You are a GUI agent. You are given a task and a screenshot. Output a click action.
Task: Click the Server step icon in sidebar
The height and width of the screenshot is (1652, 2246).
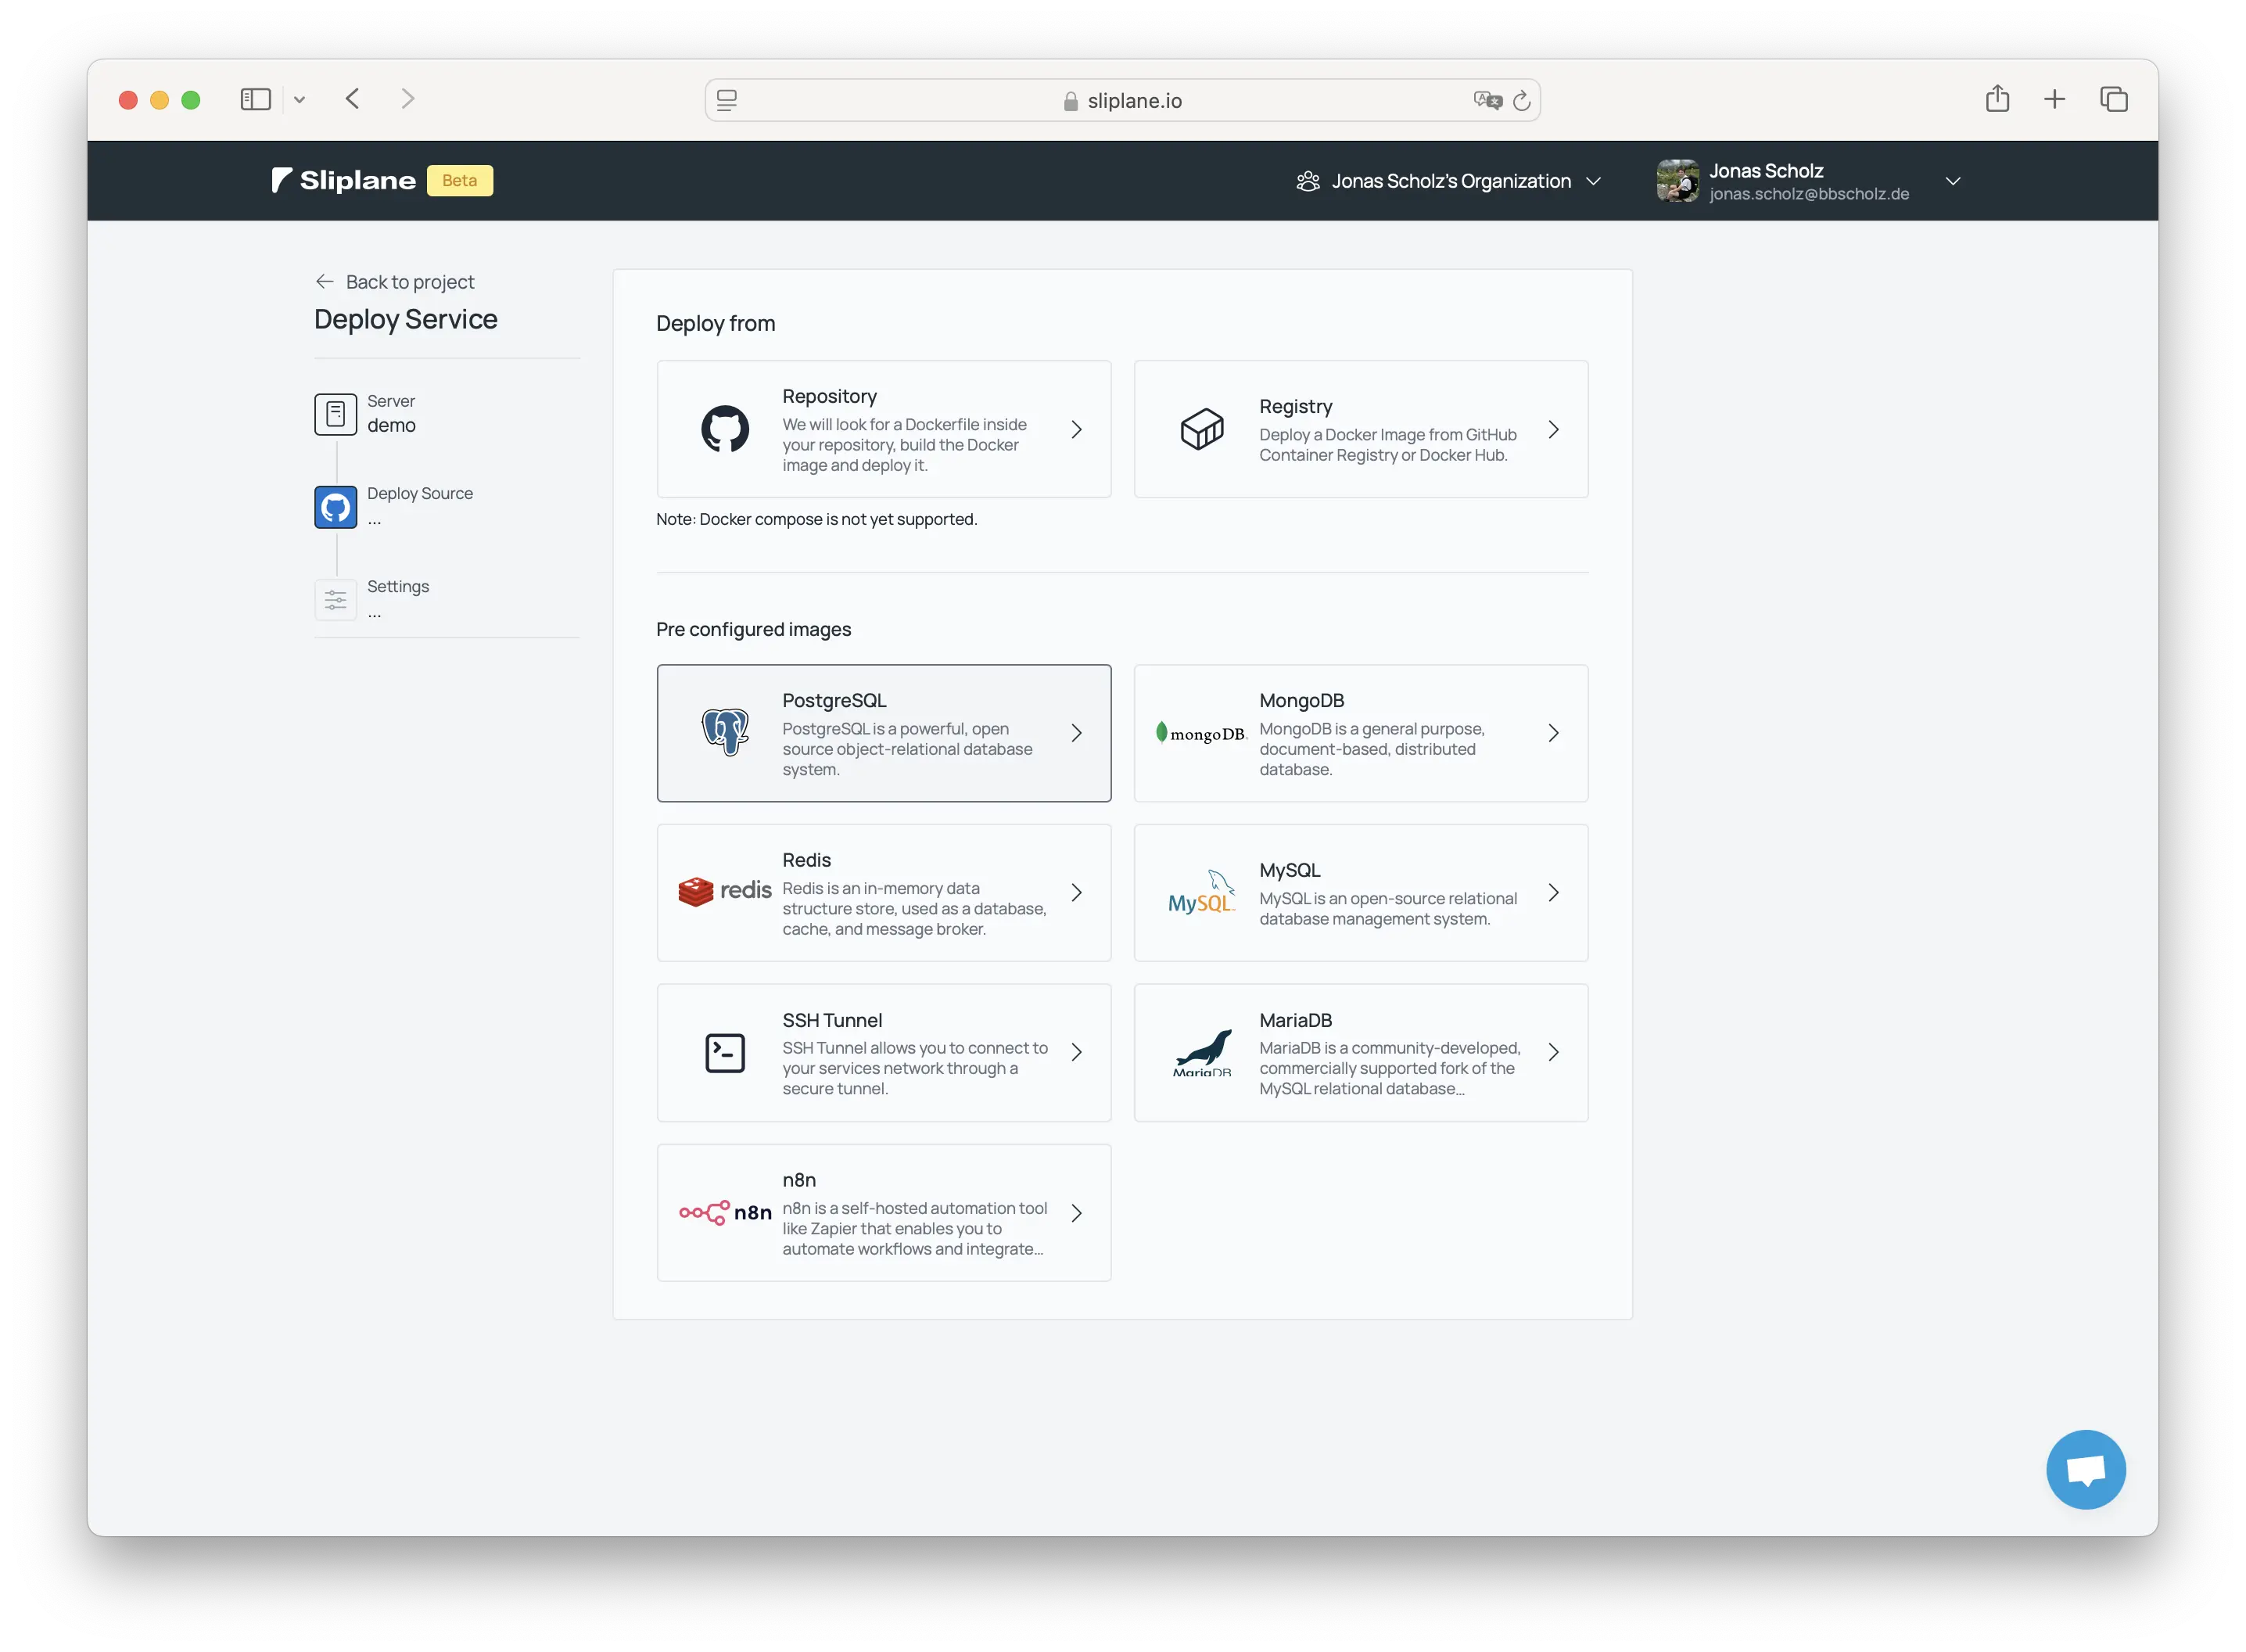335,414
